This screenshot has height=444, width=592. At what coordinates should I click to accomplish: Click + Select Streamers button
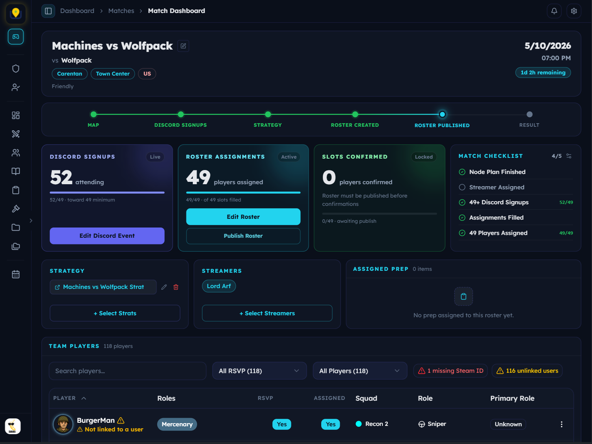267,313
